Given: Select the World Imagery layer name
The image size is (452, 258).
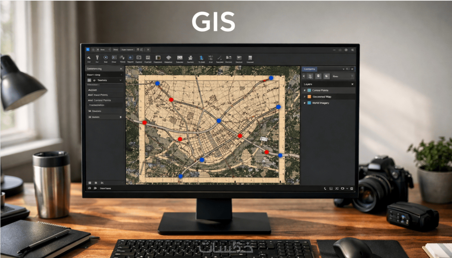Looking at the screenshot, I should pos(321,103).
